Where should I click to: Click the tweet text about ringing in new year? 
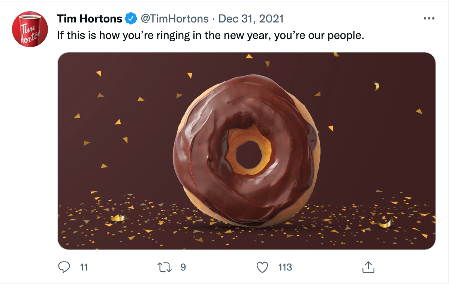tap(211, 36)
